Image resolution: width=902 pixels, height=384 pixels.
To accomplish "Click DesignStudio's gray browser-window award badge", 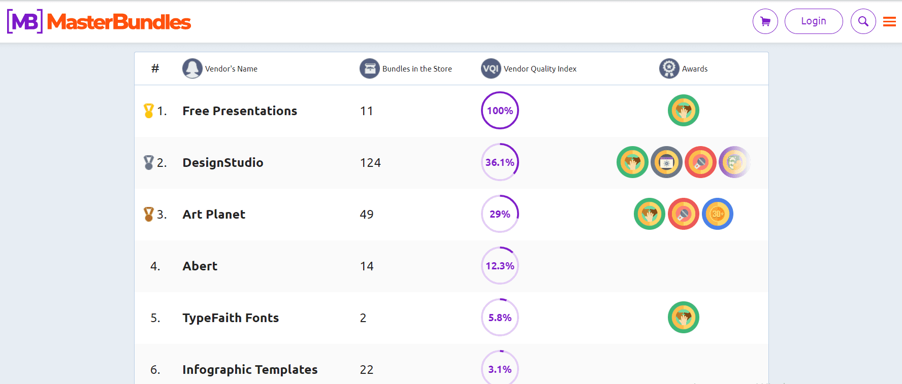I will pyautogui.click(x=666, y=162).
